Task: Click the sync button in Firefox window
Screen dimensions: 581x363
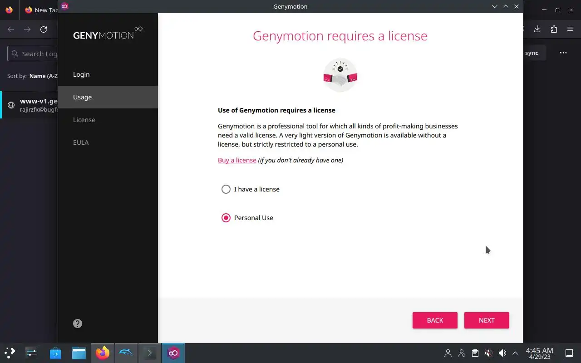Action: 534,53
